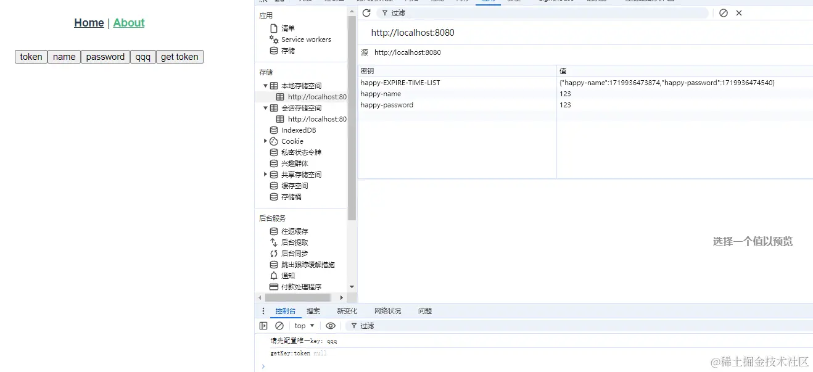The height and width of the screenshot is (372, 813).
Task: Switch to the 新变化 drawer tab
Action: click(x=347, y=311)
